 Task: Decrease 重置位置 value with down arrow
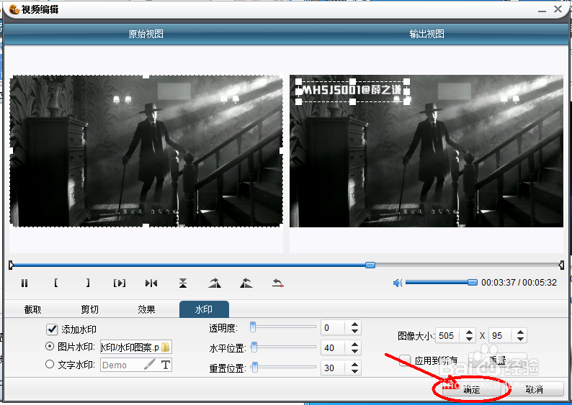354,371
